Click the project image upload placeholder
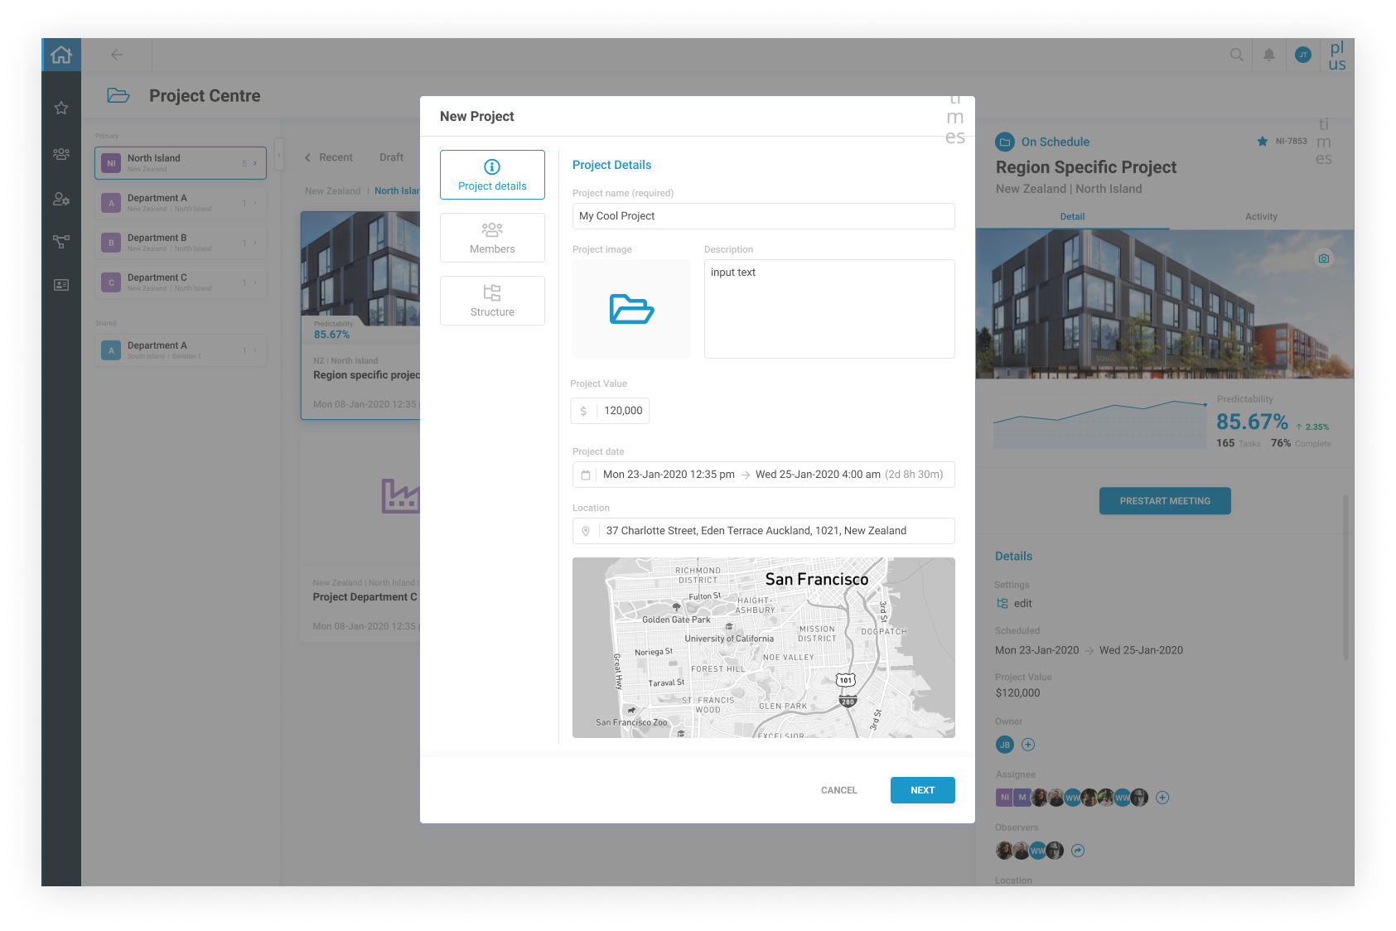 (x=631, y=309)
